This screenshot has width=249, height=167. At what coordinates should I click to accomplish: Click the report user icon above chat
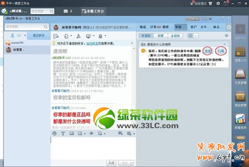pyautogui.click(x=101, y=36)
